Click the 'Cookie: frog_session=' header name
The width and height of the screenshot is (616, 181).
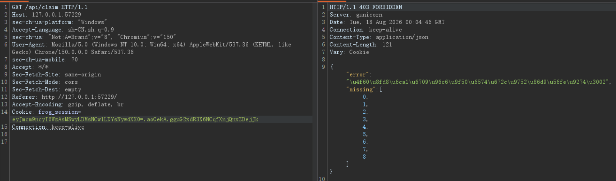pos(46,112)
